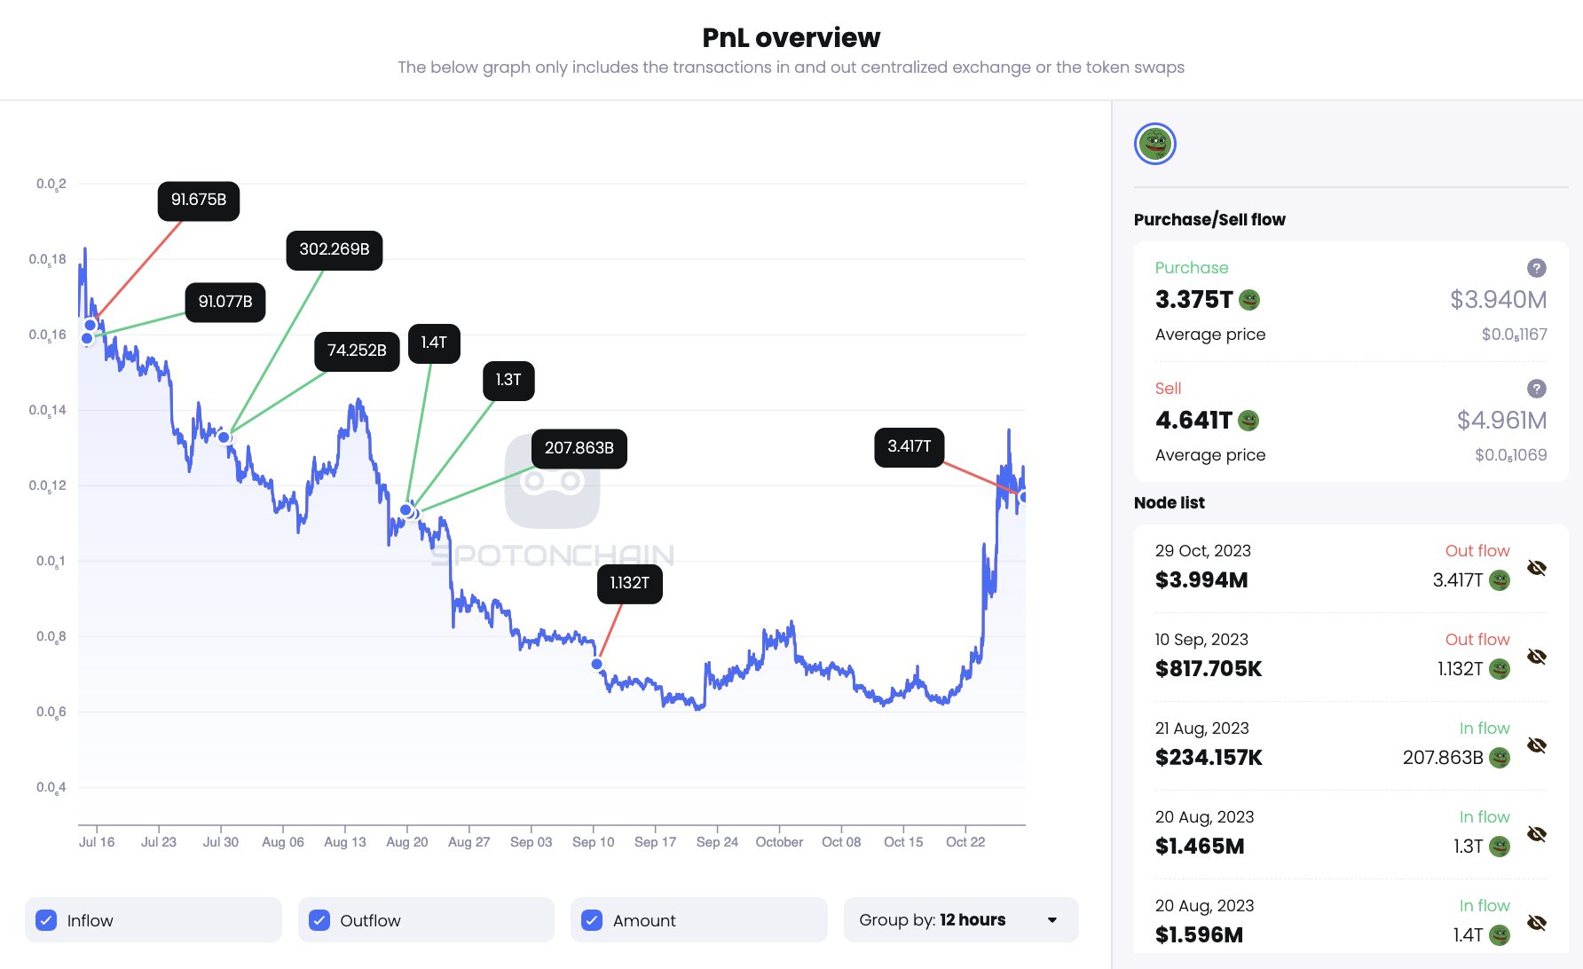Open the Group by 12 hours dropdown
Image resolution: width=1583 pixels, height=969 pixels.
(960, 920)
